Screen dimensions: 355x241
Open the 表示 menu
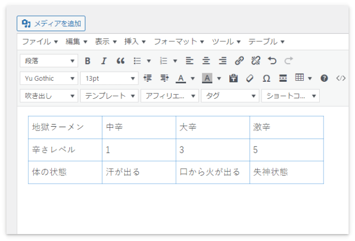point(106,42)
